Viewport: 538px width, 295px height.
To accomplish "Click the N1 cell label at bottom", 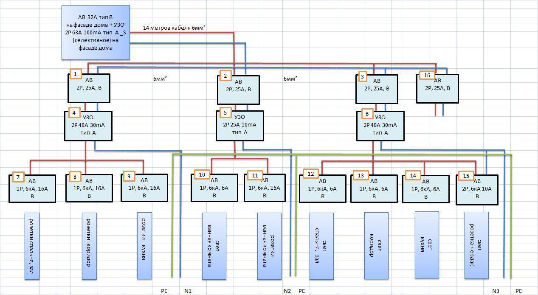I will pos(188,291).
